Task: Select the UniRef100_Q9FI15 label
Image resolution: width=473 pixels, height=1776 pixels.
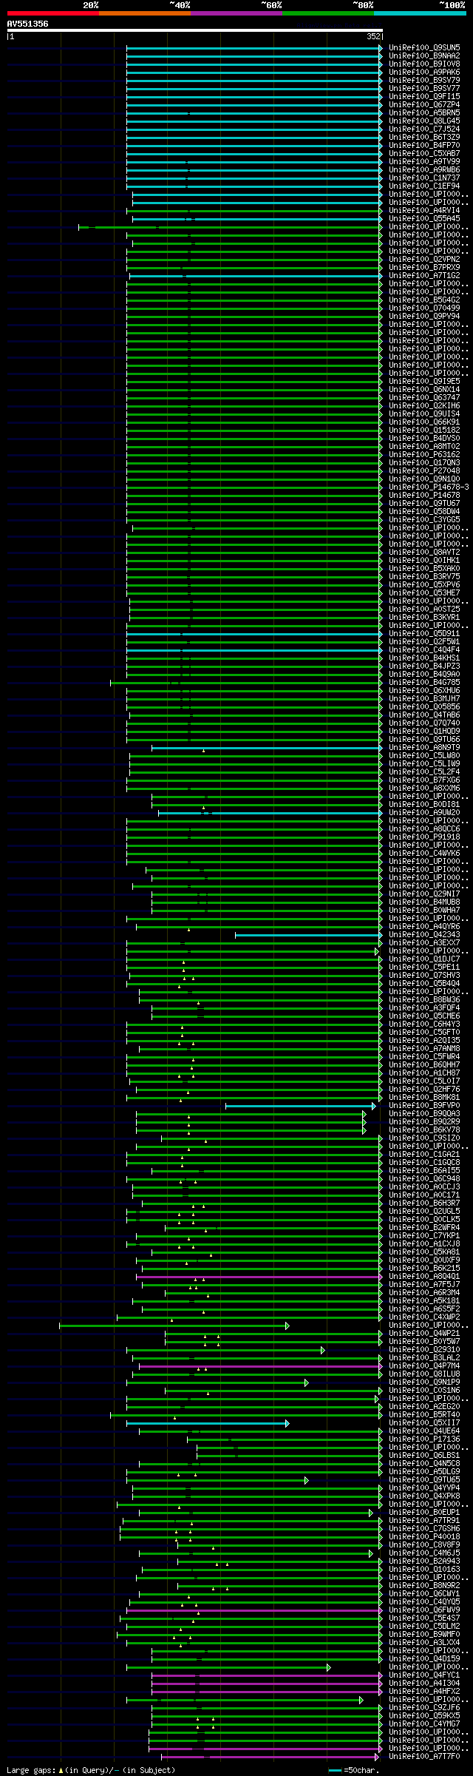Action: pyautogui.click(x=424, y=97)
